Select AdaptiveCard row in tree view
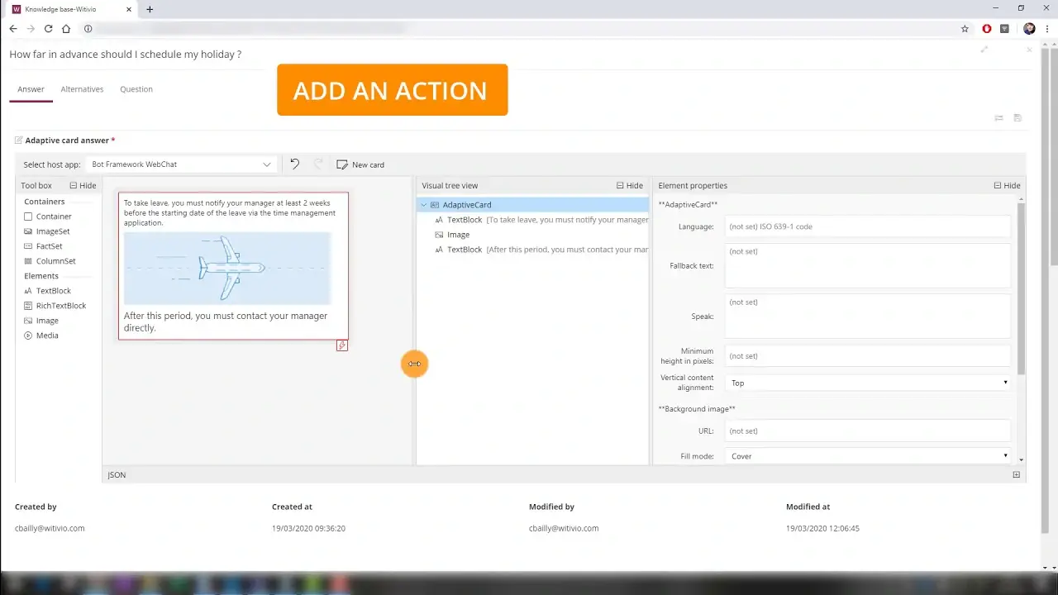The width and height of the screenshot is (1058, 595). coord(533,205)
